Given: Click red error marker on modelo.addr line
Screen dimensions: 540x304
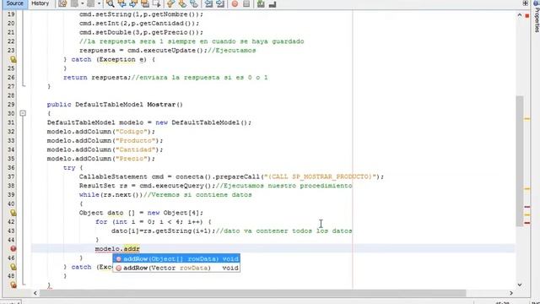Looking at the screenshot, I should point(13,248).
